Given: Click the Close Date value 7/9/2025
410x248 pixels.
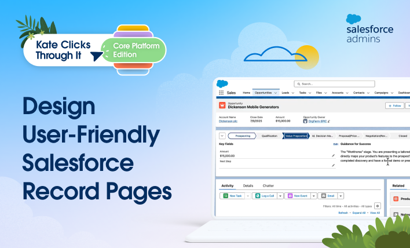Looking at the screenshot, I should click(255, 121).
